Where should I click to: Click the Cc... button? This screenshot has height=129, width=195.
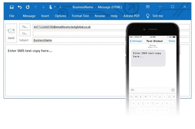tap(25, 33)
